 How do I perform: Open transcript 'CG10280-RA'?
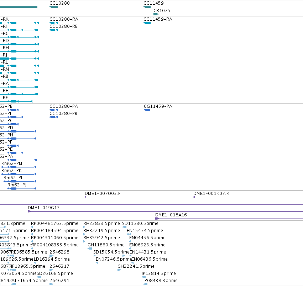pyautogui.click(x=64, y=19)
